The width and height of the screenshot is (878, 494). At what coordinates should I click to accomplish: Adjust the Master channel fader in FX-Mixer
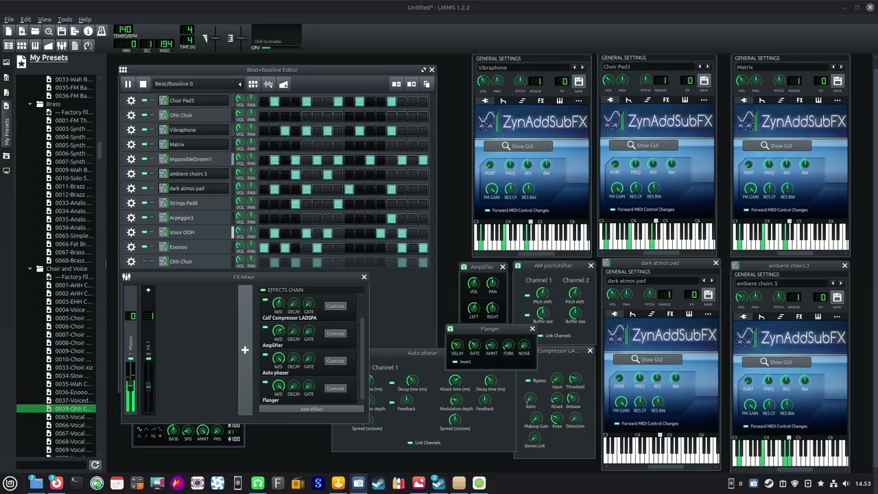pos(130,384)
